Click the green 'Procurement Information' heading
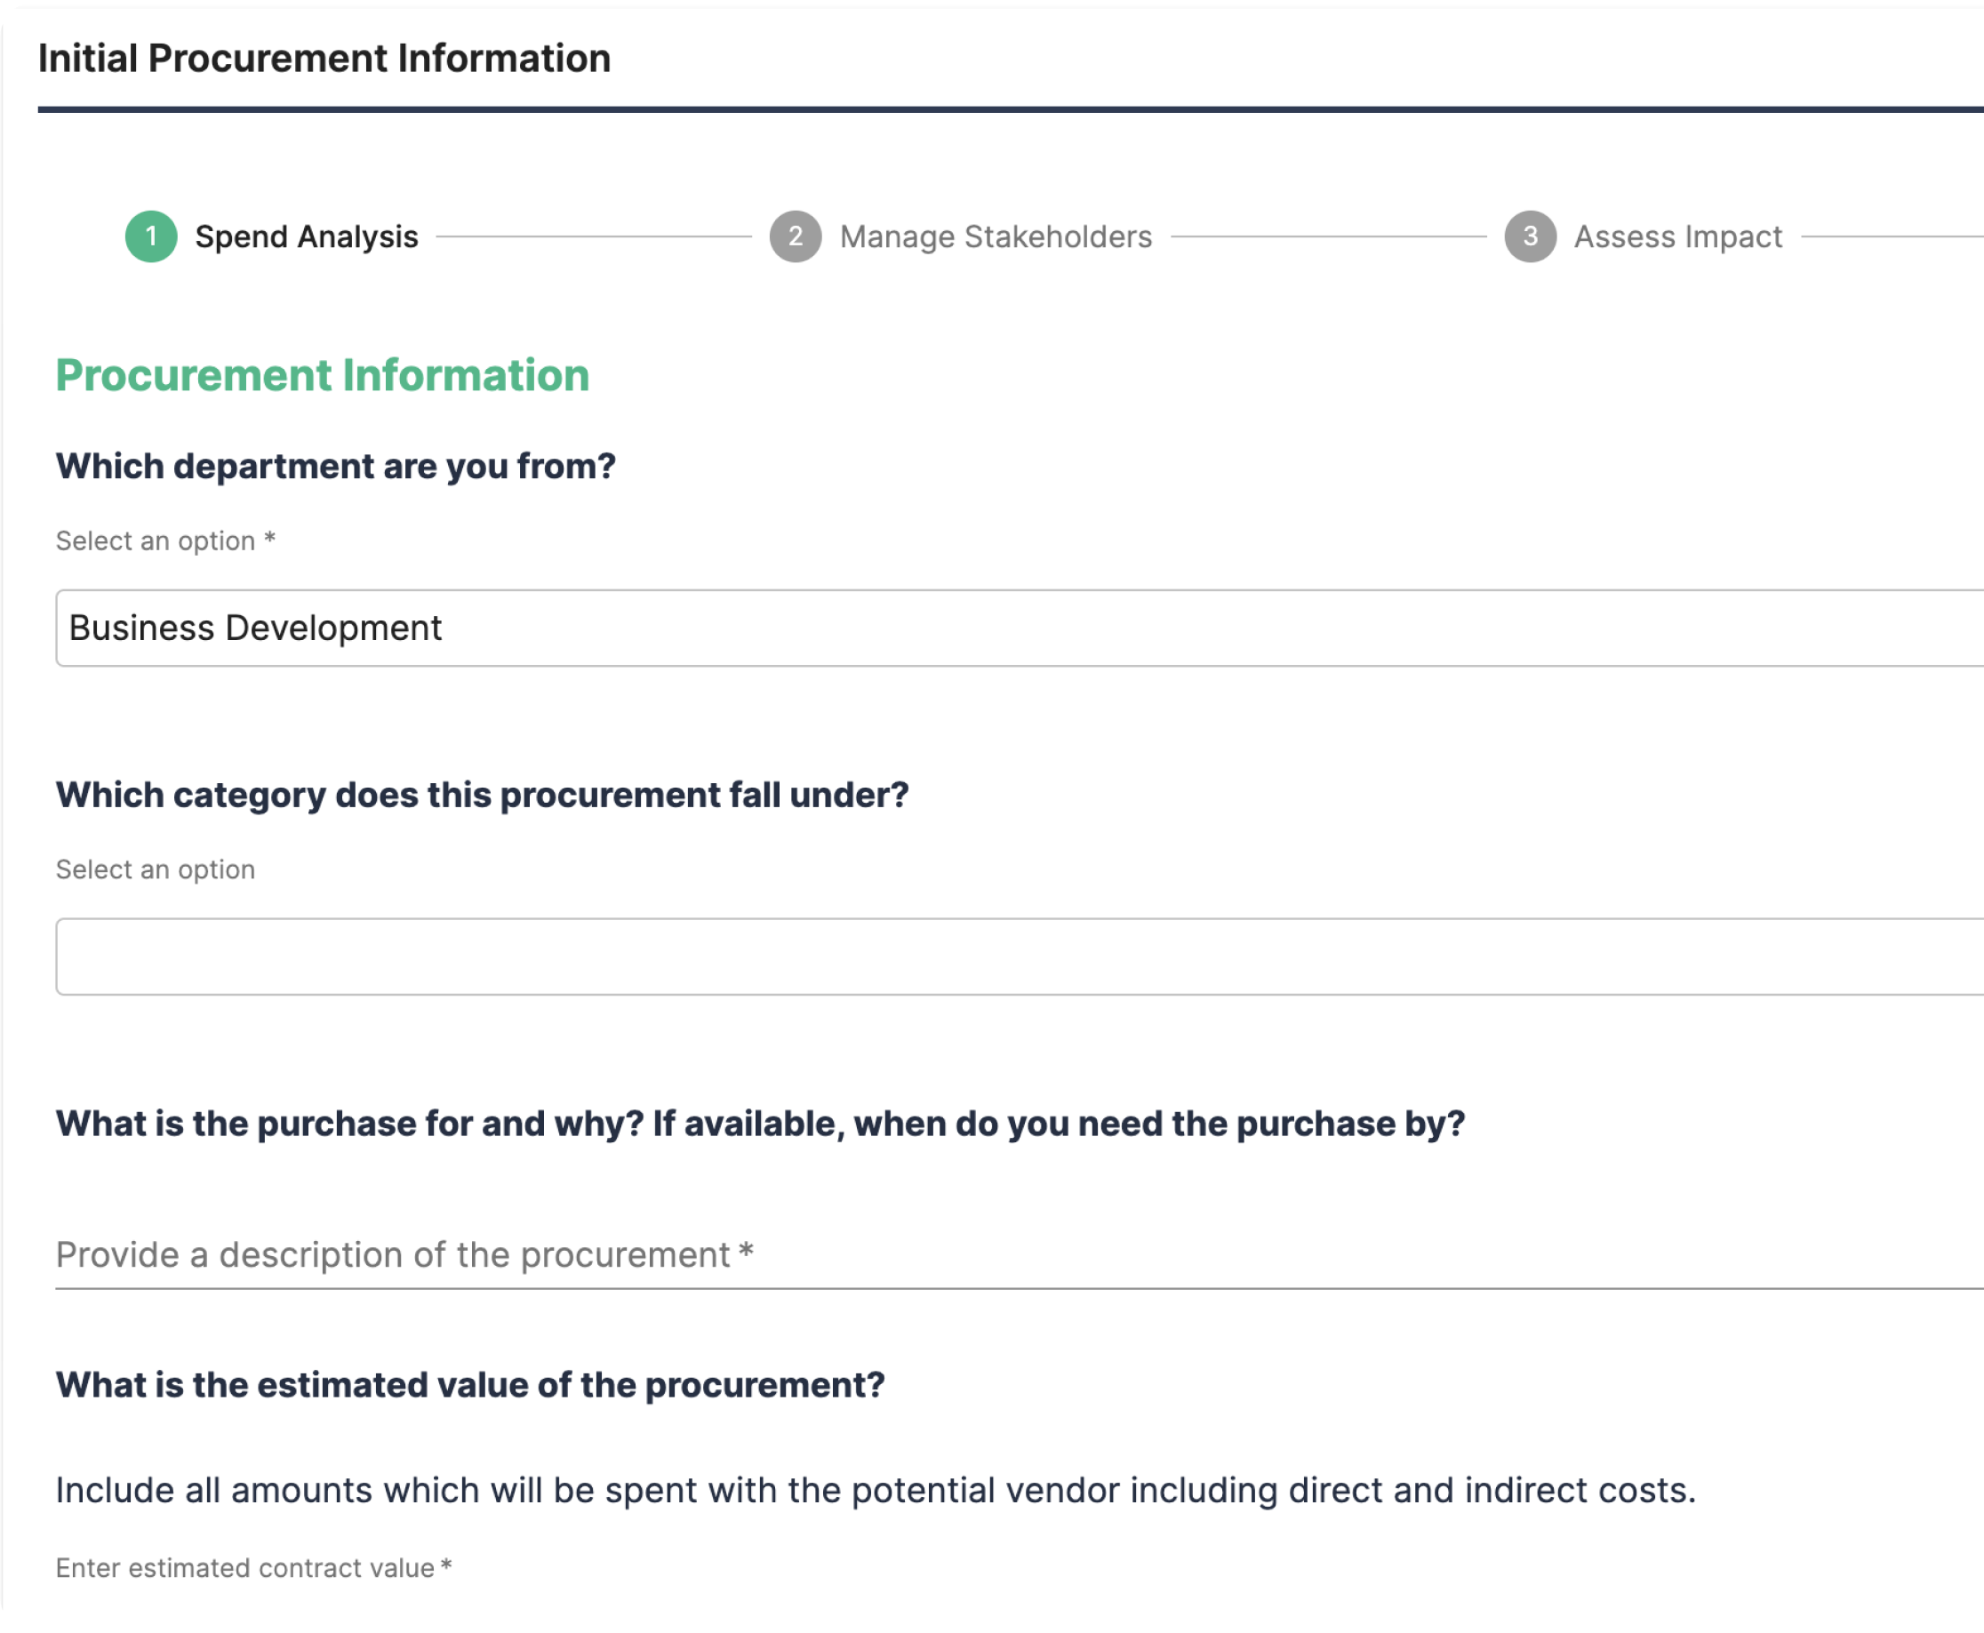This screenshot has height=1633, width=1984. 323,375
